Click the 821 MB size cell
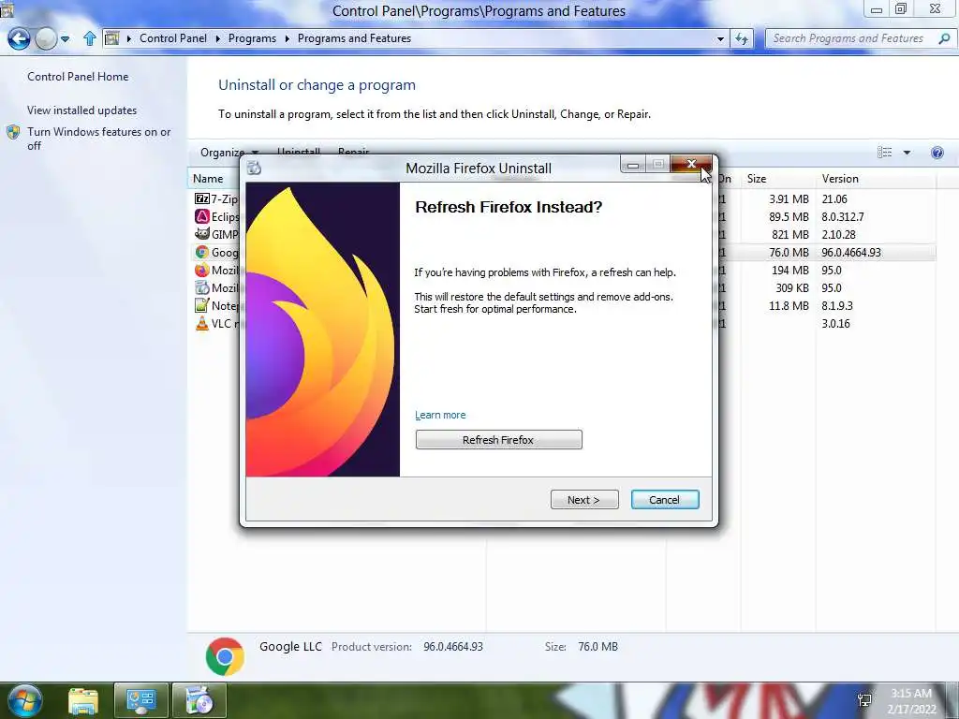Screen dimensions: 959x719 point(789,234)
